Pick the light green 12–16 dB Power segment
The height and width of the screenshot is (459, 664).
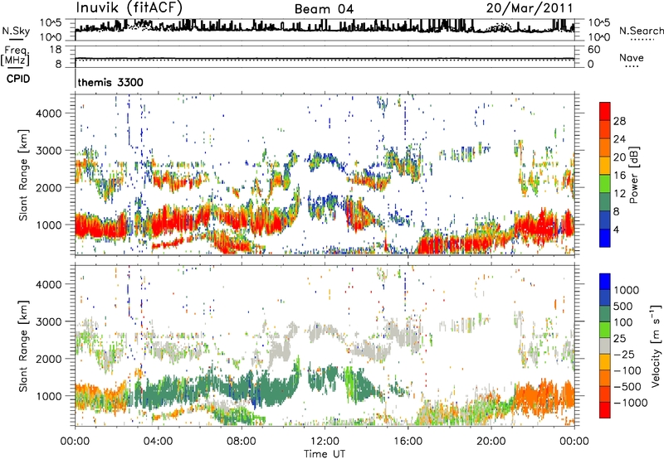tap(605, 184)
